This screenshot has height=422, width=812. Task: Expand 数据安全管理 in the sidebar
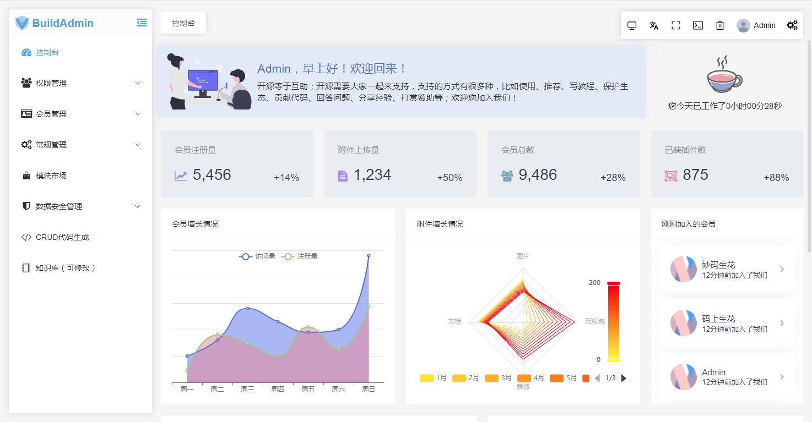80,206
